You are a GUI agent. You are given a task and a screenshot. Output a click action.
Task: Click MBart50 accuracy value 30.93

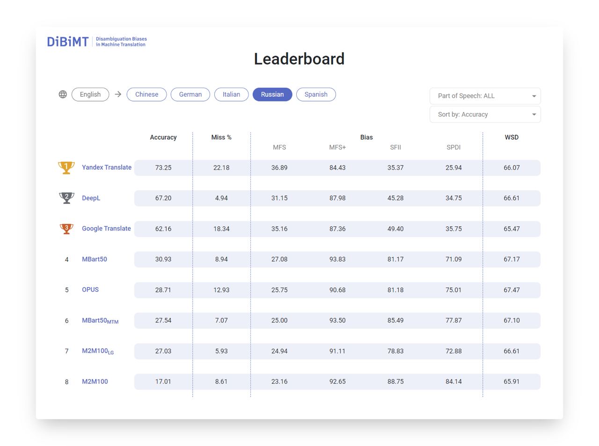[163, 259]
